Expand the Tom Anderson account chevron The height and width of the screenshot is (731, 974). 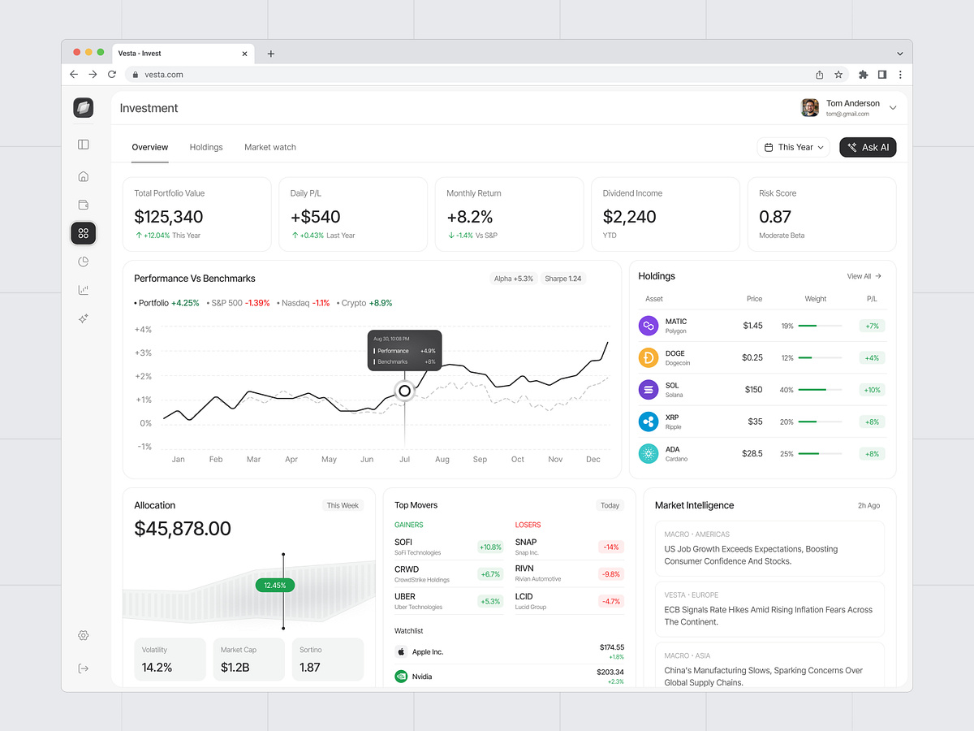[893, 108]
